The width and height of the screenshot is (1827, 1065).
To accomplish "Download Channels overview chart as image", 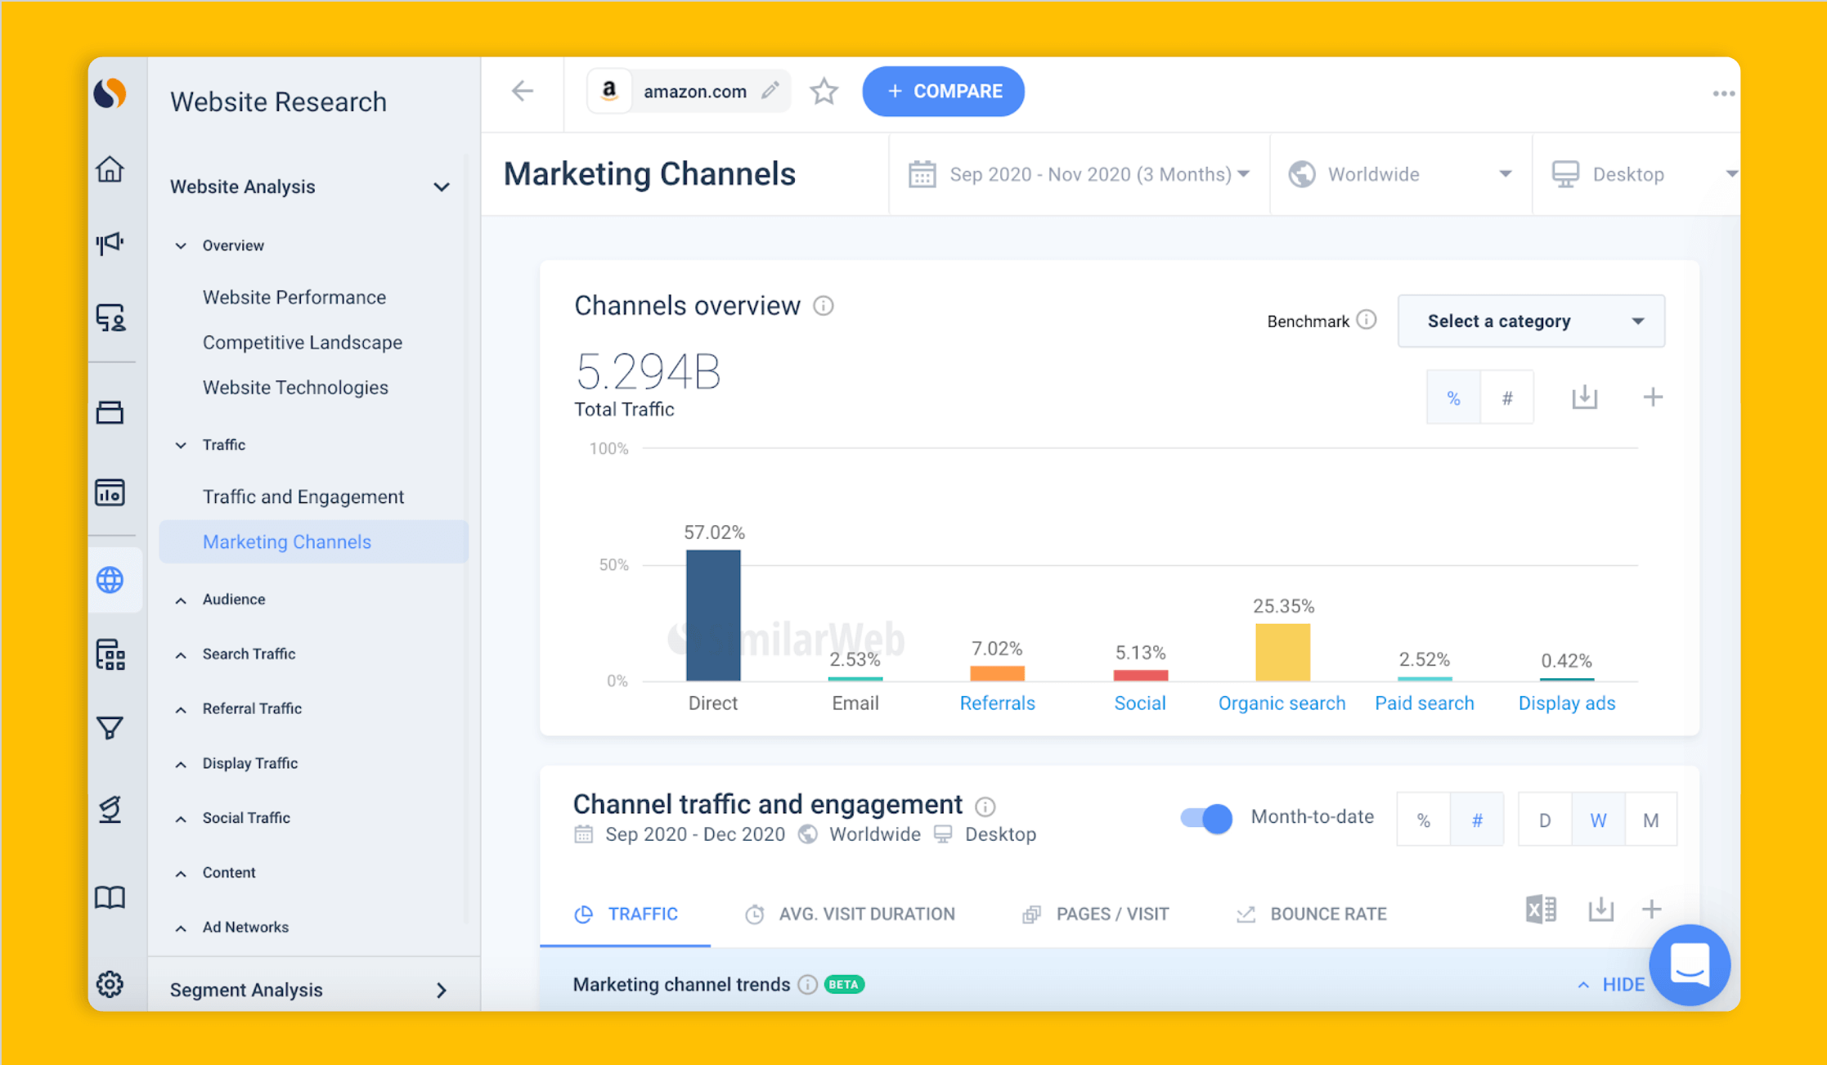I will (1584, 398).
